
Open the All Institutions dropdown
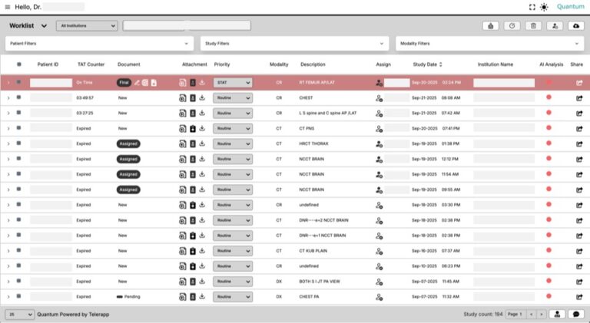click(87, 25)
